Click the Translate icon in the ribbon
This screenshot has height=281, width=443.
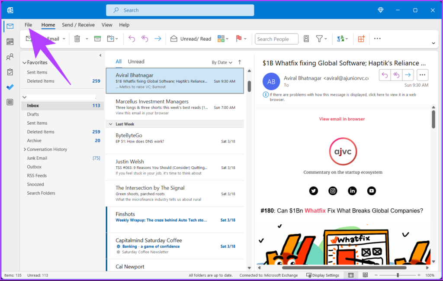342,39
